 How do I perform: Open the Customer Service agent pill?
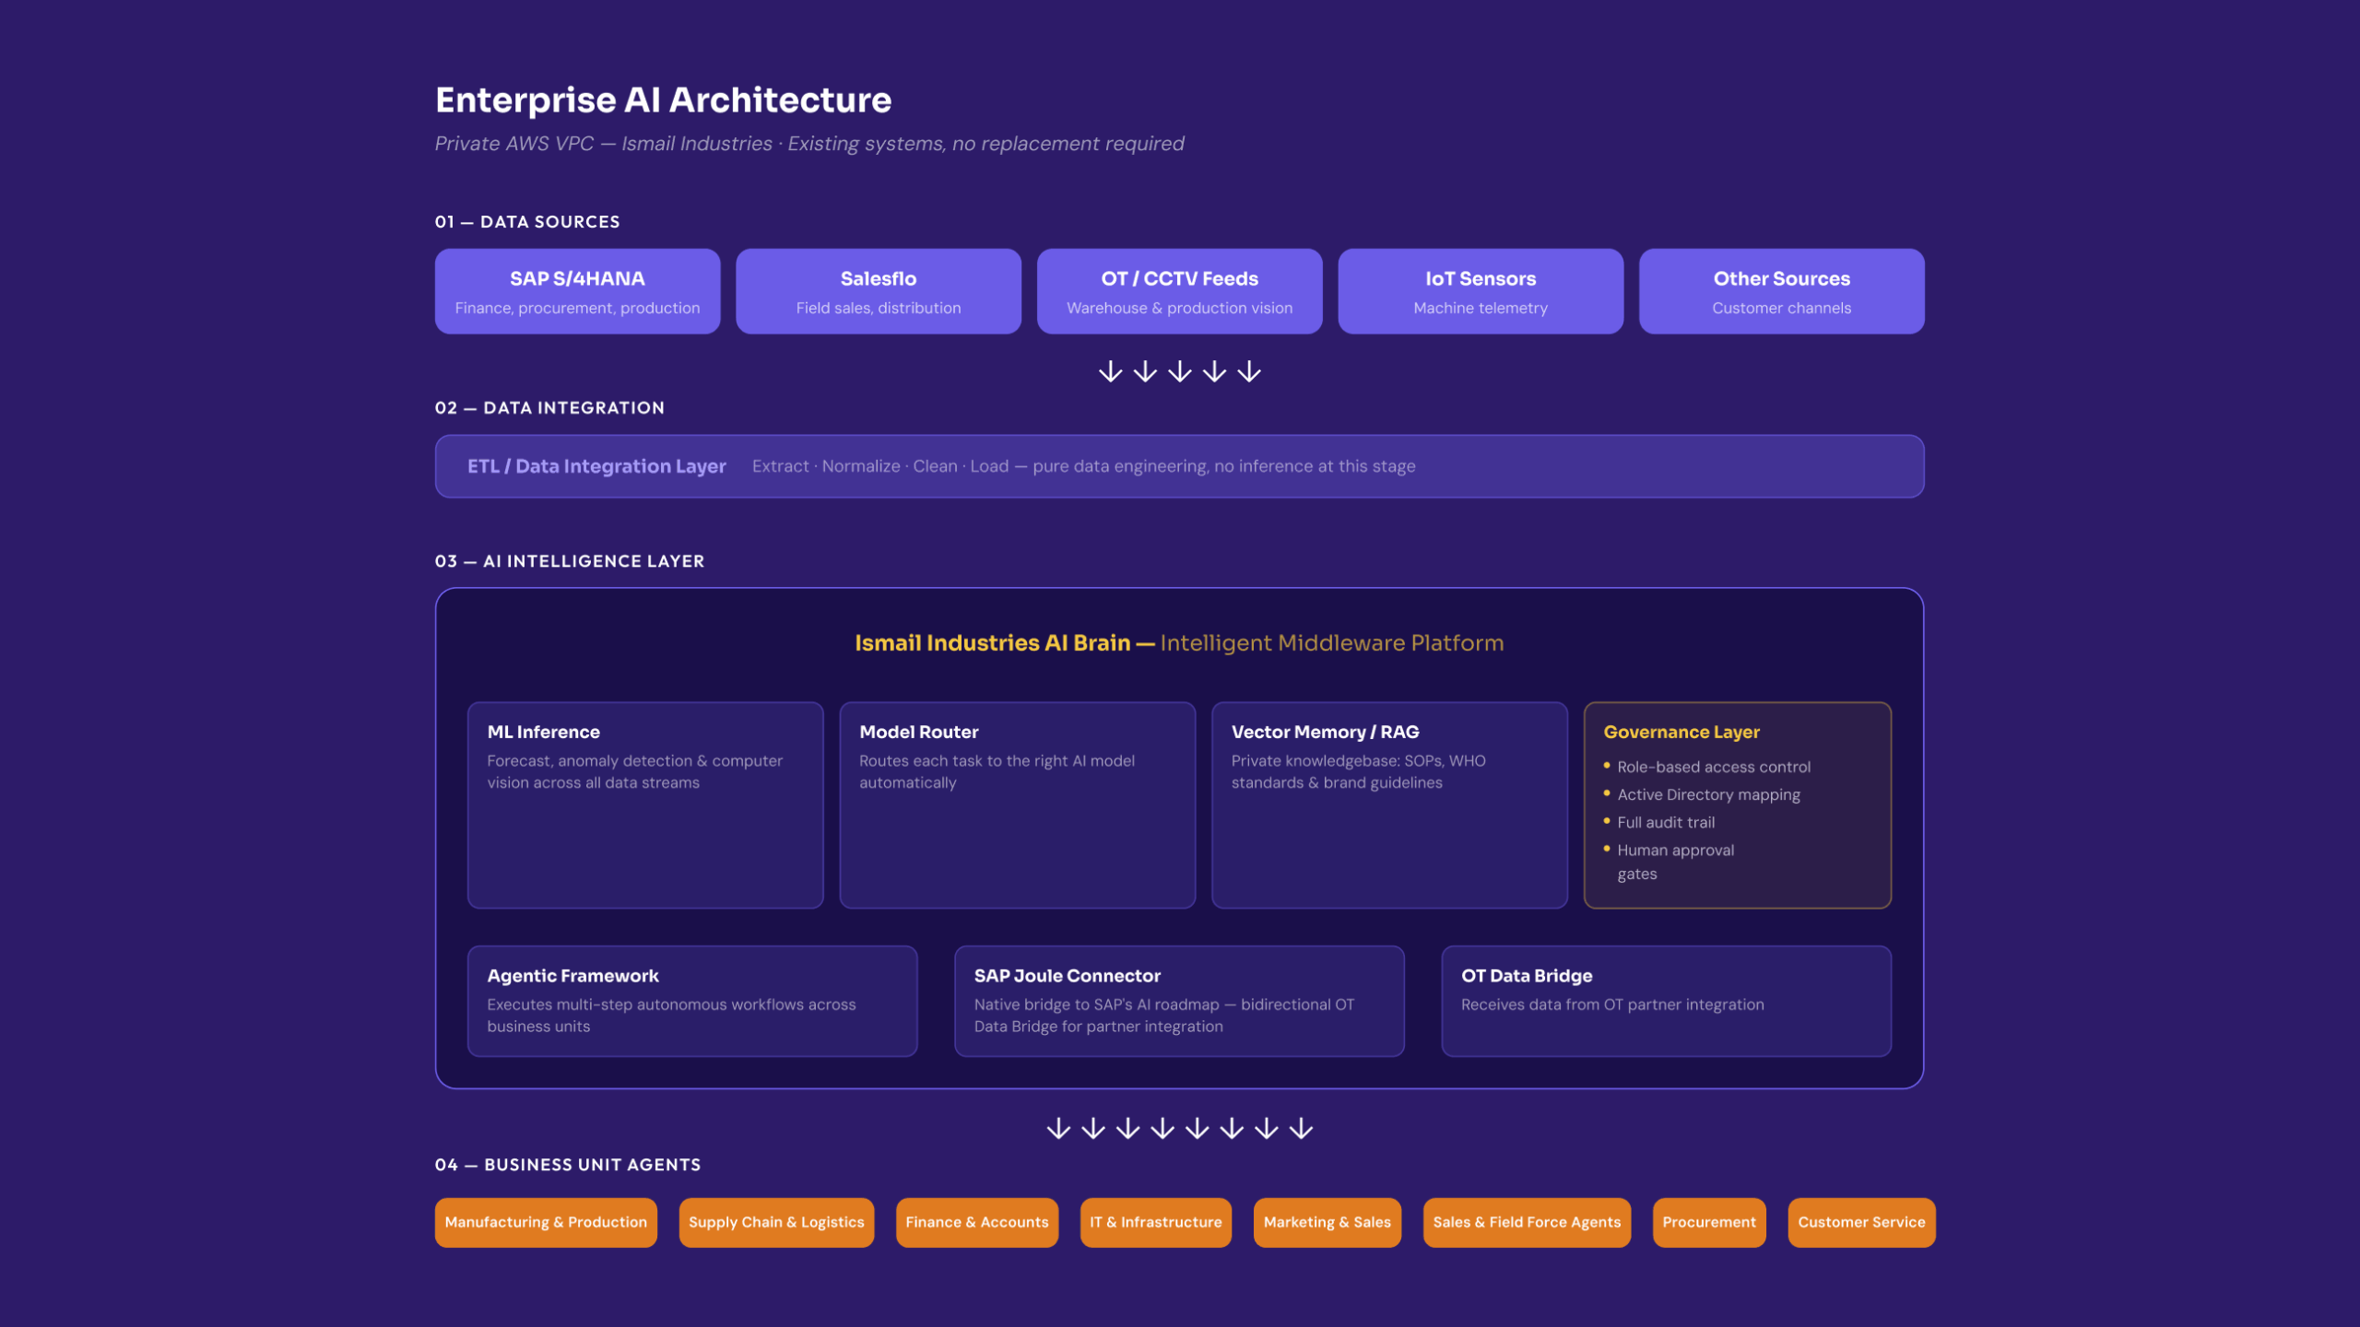coord(1861,1223)
